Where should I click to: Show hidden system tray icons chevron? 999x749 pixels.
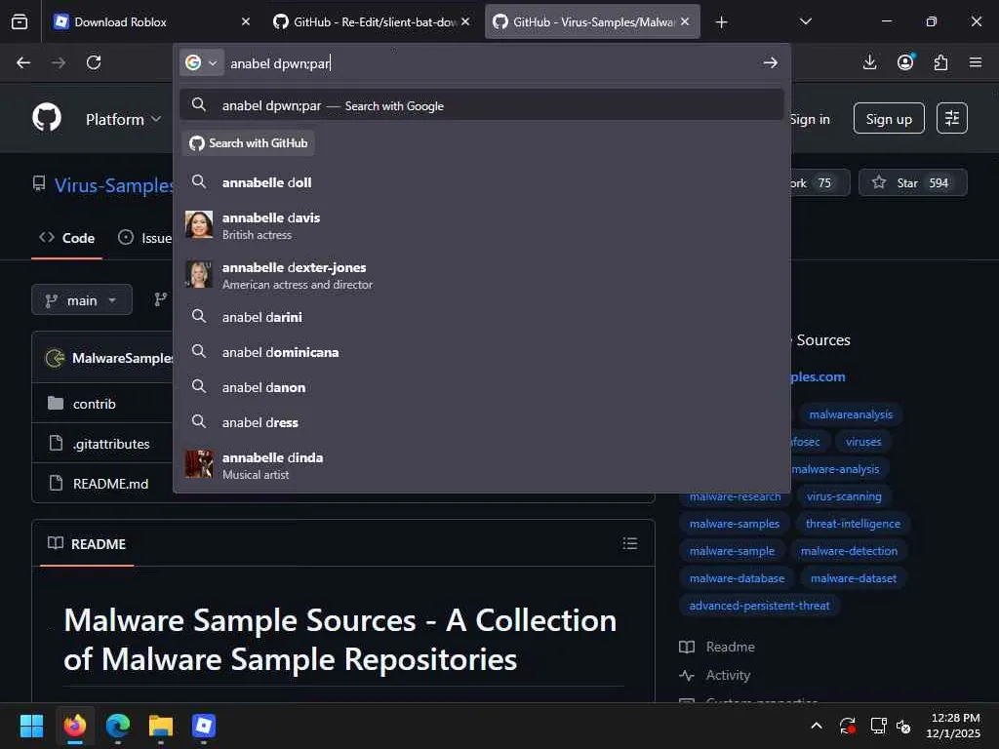(x=817, y=726)
